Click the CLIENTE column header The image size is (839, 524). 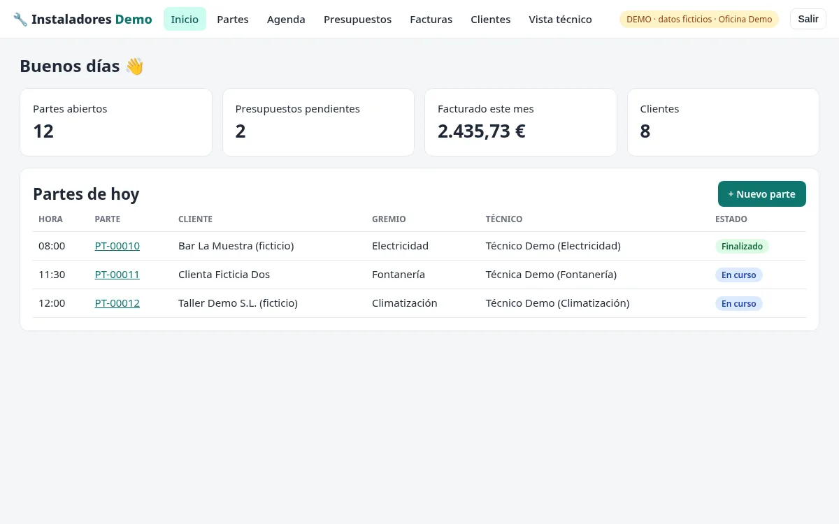tap(195, 219)
